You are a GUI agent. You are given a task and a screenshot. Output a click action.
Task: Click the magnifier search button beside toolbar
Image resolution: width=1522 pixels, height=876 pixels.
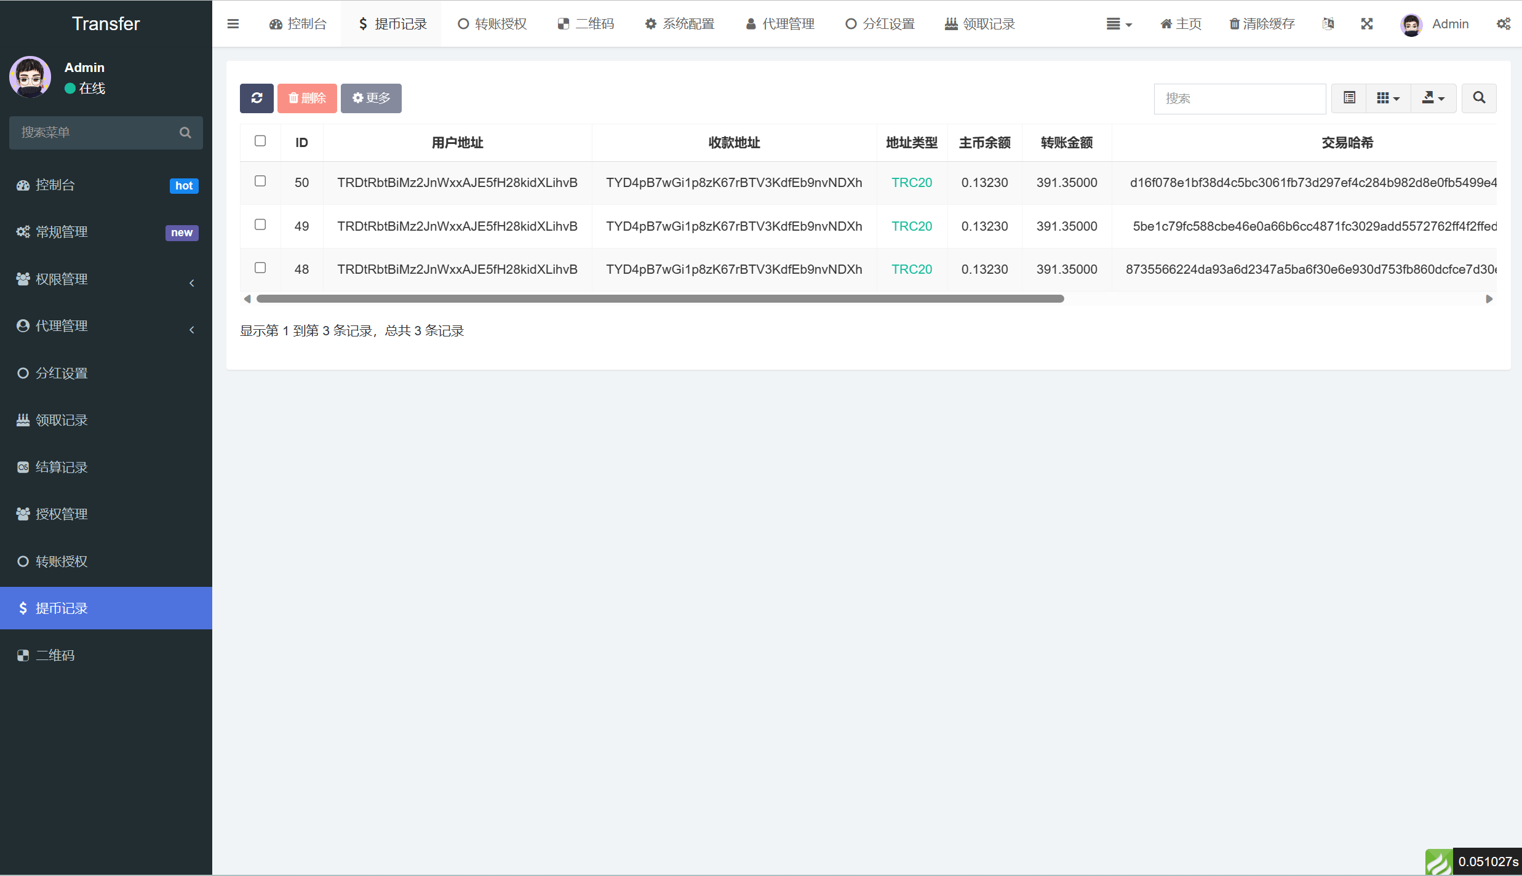(x=1479, y=98)
